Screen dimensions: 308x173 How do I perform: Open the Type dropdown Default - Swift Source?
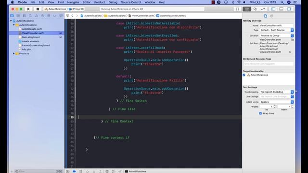(277, 30)
